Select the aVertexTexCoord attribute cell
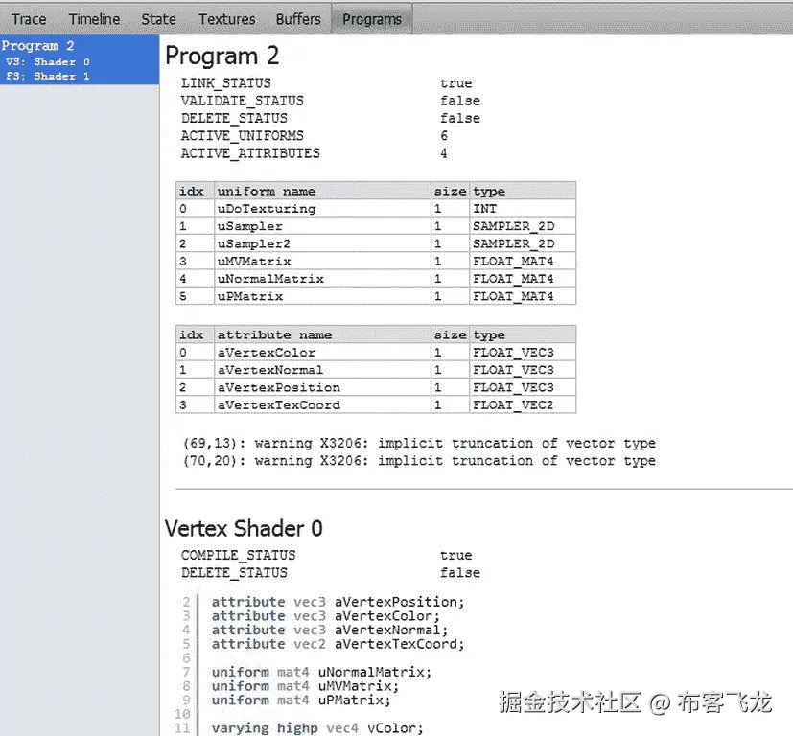 [322, 405]
